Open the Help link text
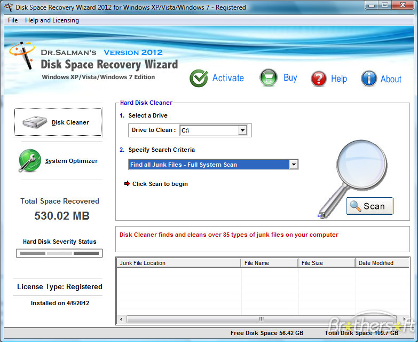This screenshot has width=418, height=342. pos(339,79)
